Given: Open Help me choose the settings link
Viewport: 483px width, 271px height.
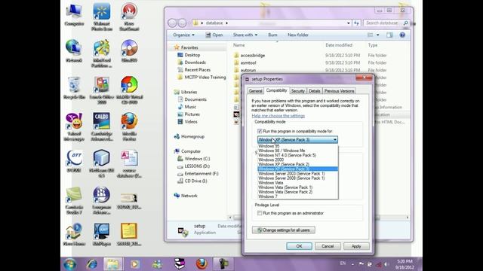Looking at the screenshot, I should coord(278,116).
